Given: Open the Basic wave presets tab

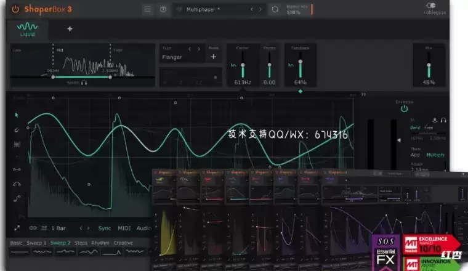Looking at the screenshot, I should (x=16, y=243).
